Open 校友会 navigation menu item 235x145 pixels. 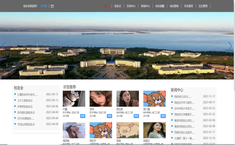[118, 6]
